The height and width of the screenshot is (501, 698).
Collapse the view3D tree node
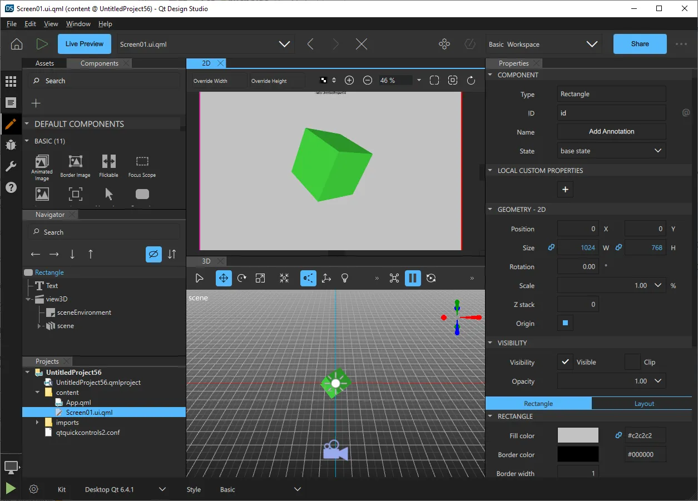pyautogui.click(x=29, y=299)
